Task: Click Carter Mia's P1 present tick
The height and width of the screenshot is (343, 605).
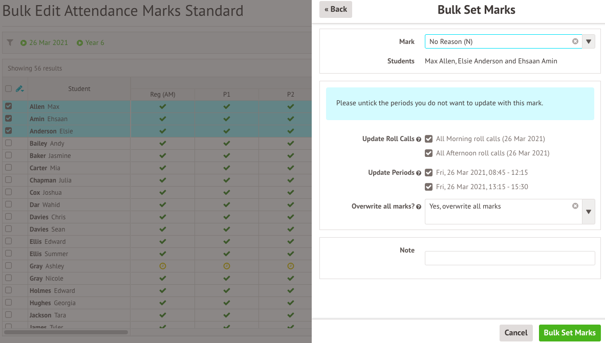Action: coord(227,168)
